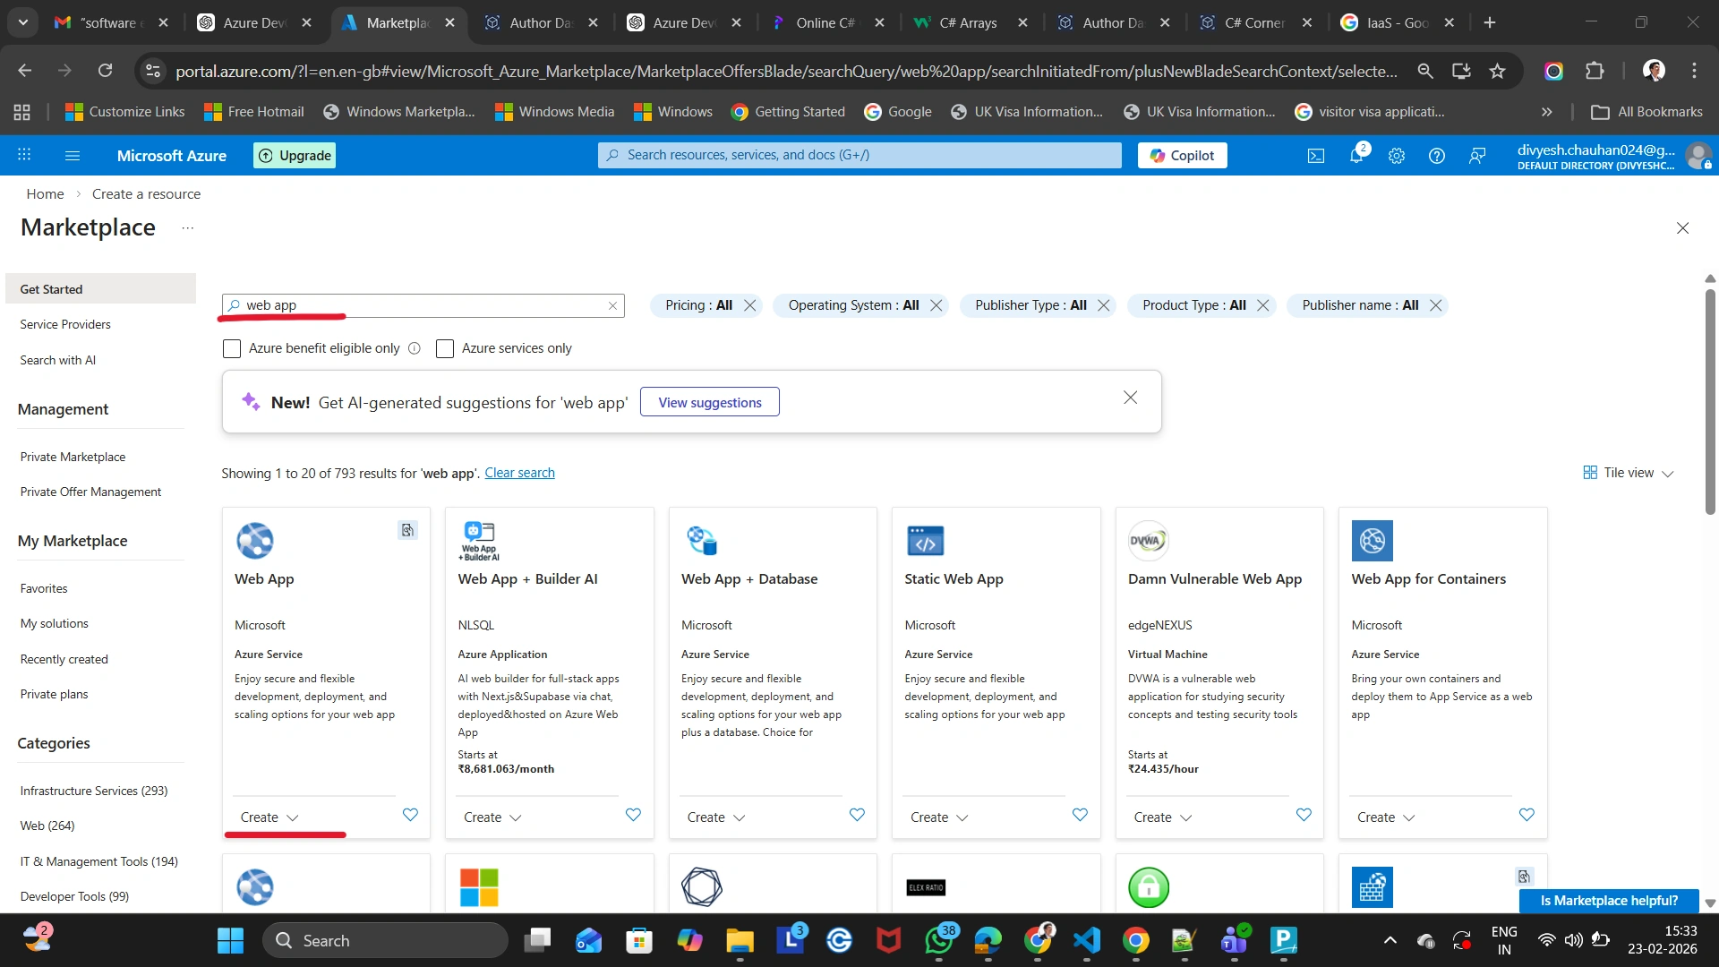Open Visual Studio Code from the taskbar
1719x967 pixels.
pyautogui.click(x=1087, y=940)
